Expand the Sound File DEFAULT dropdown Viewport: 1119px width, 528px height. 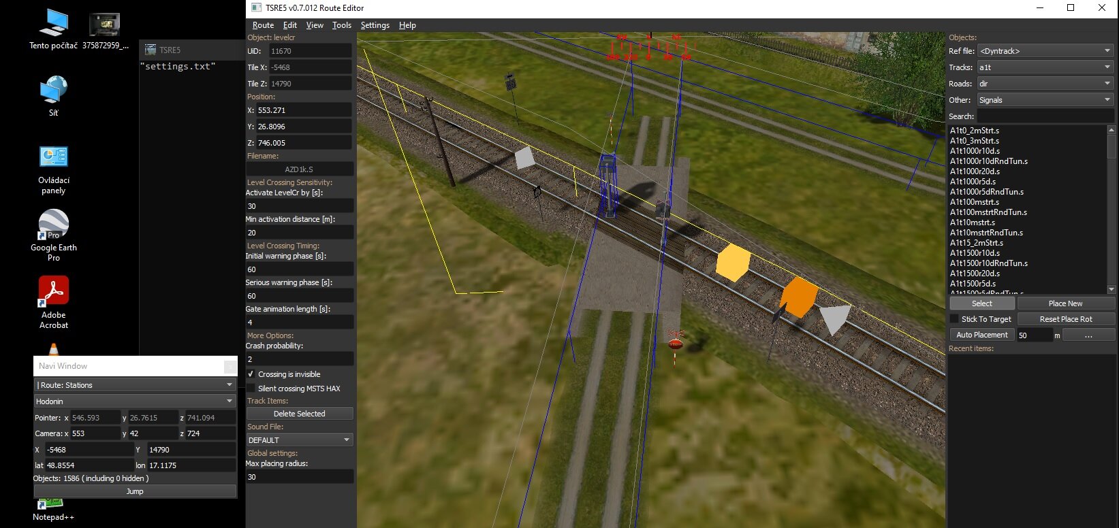point(300,440)
